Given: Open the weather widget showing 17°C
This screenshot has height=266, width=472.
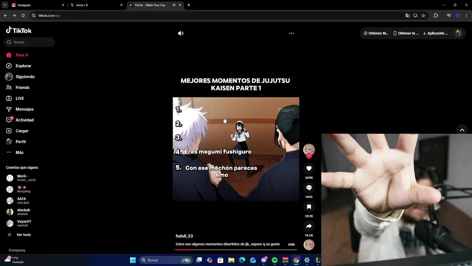Looking at the screenshot, I should tap(15, 260).
